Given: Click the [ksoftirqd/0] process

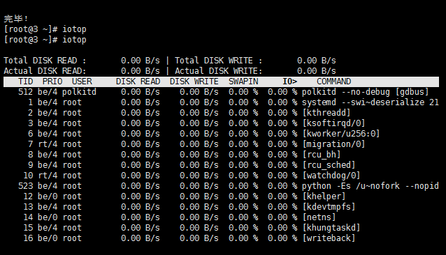Looking at the screenshot, I should click(x=333, y=123).
